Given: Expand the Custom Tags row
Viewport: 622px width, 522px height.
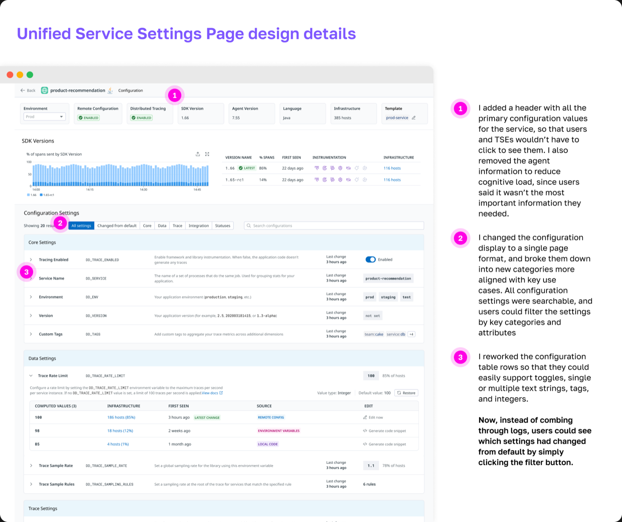Looking at the screenshot, I should pos(31,334).
